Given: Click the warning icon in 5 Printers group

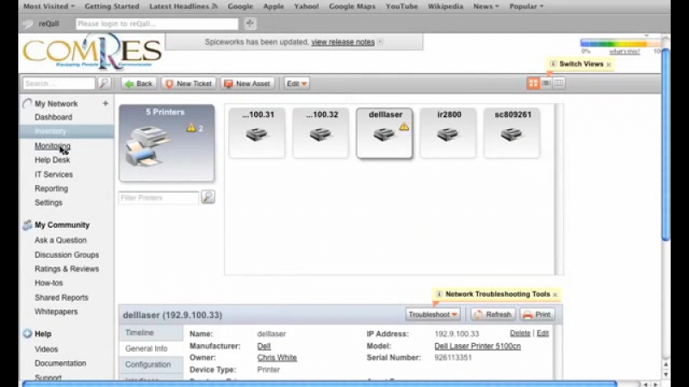Looking at the screenshot, I should point(191,128).
